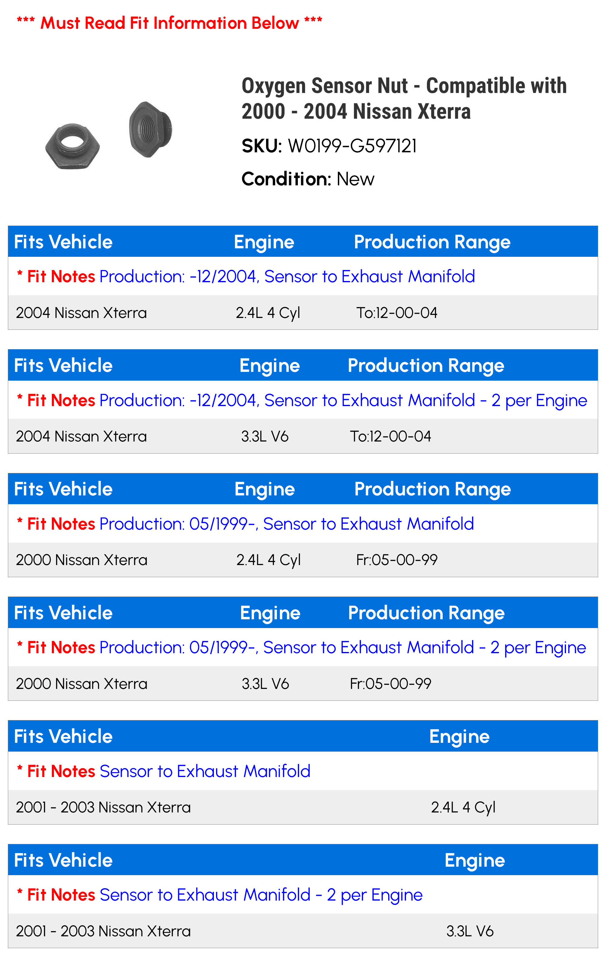Click Engine header in the last table

[x=474, y=860]
